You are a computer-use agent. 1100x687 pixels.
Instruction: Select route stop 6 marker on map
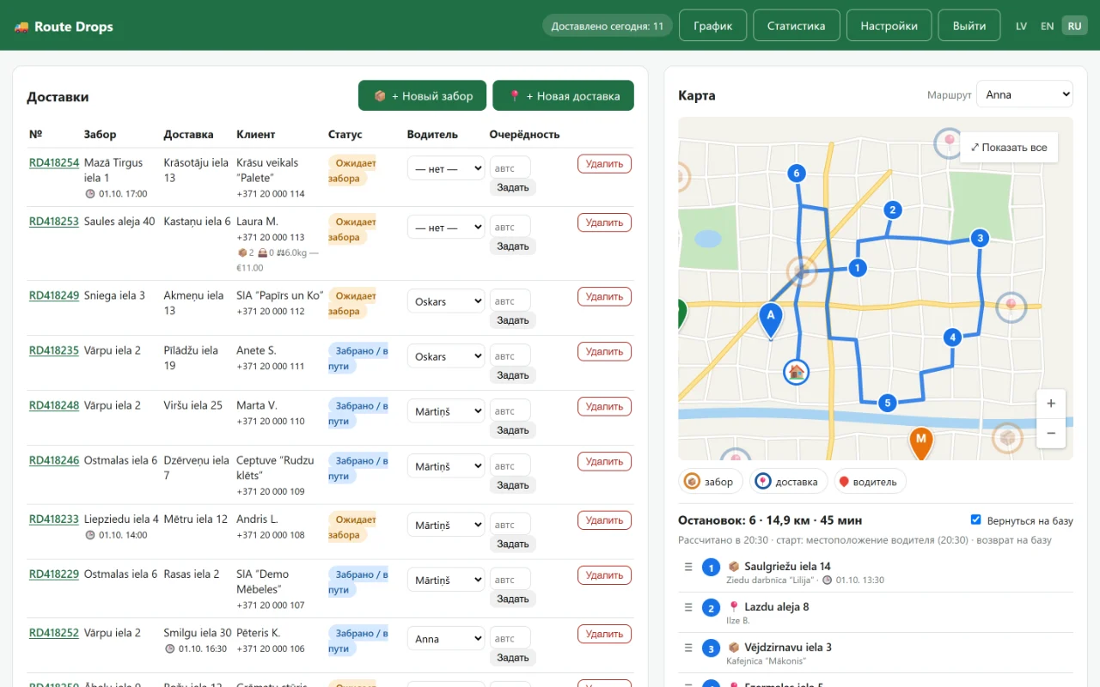797,173
